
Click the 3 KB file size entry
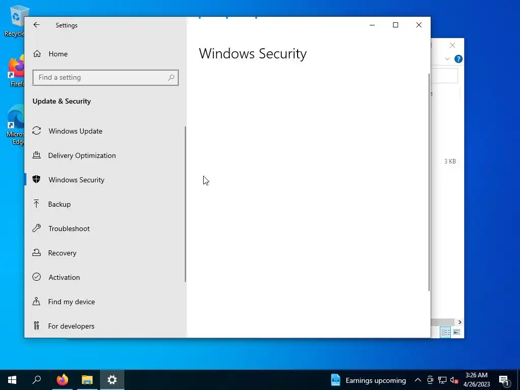pos(450,161)
